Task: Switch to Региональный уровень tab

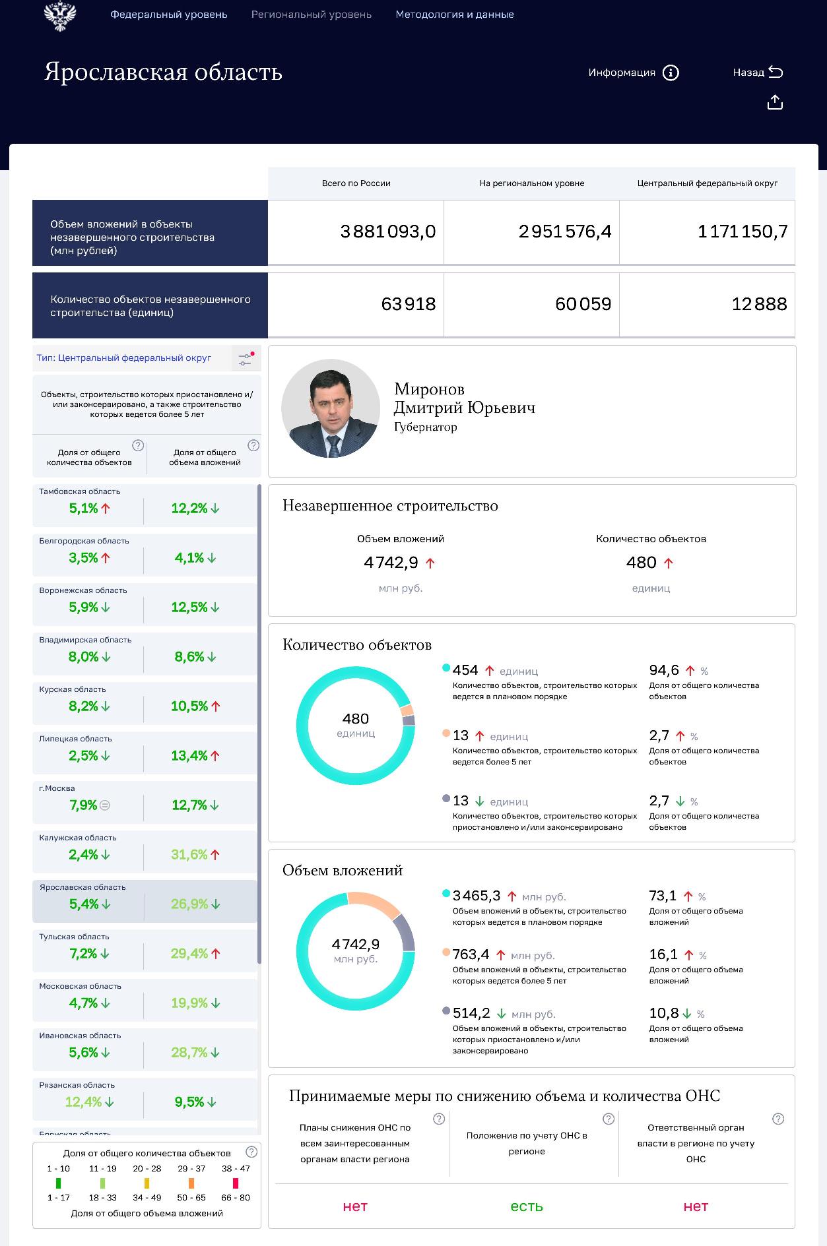Action: (x=311, y=15)
